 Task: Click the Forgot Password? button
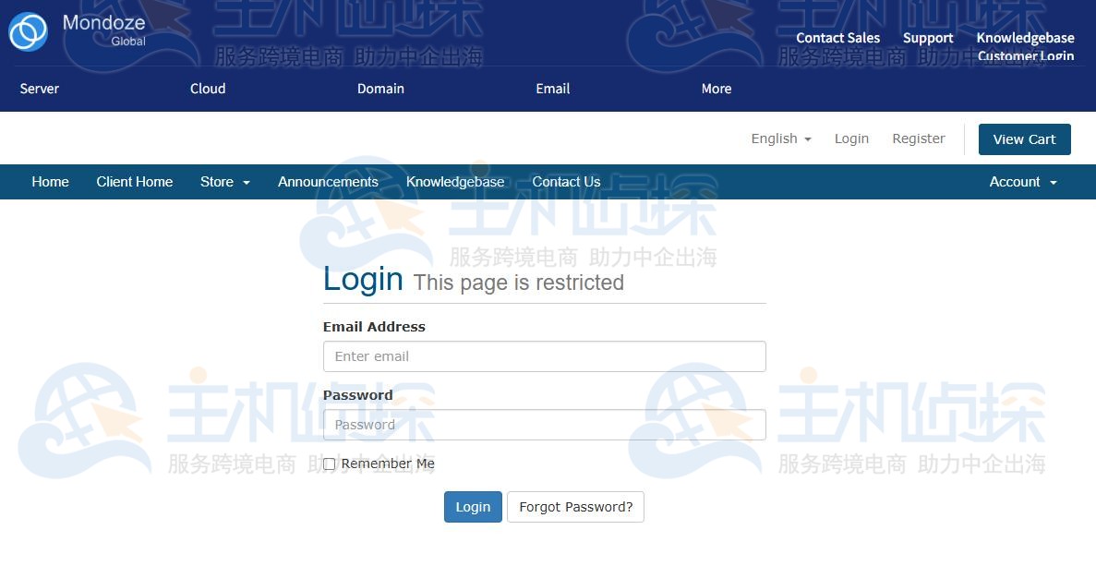(x=575, y=507)
